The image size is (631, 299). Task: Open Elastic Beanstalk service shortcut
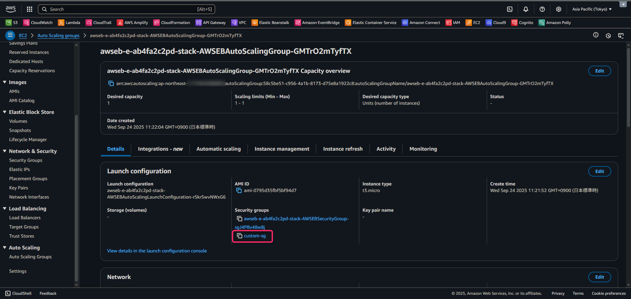coord(270,23)
